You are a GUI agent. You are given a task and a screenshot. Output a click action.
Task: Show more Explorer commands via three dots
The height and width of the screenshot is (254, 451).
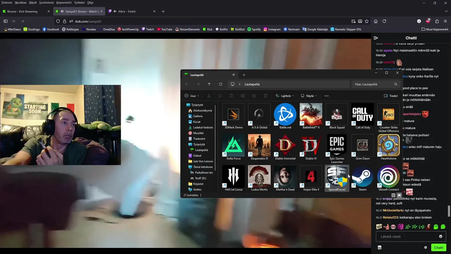pos(326,96)
